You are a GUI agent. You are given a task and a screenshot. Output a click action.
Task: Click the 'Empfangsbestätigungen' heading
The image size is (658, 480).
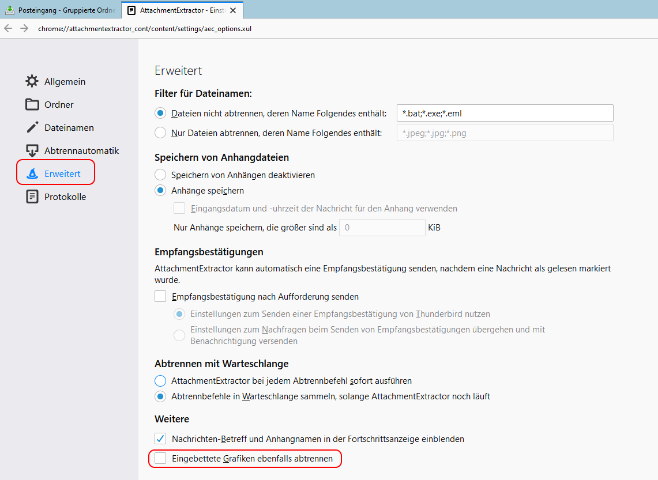209,252
